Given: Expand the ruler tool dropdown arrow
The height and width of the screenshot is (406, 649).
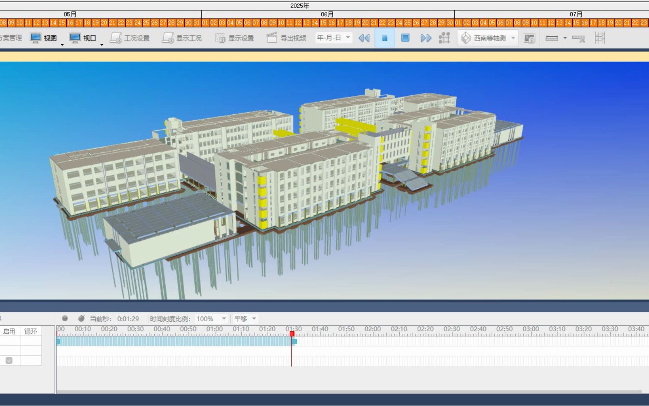Looking at the screenshot, I should click(x=565, y=38).
